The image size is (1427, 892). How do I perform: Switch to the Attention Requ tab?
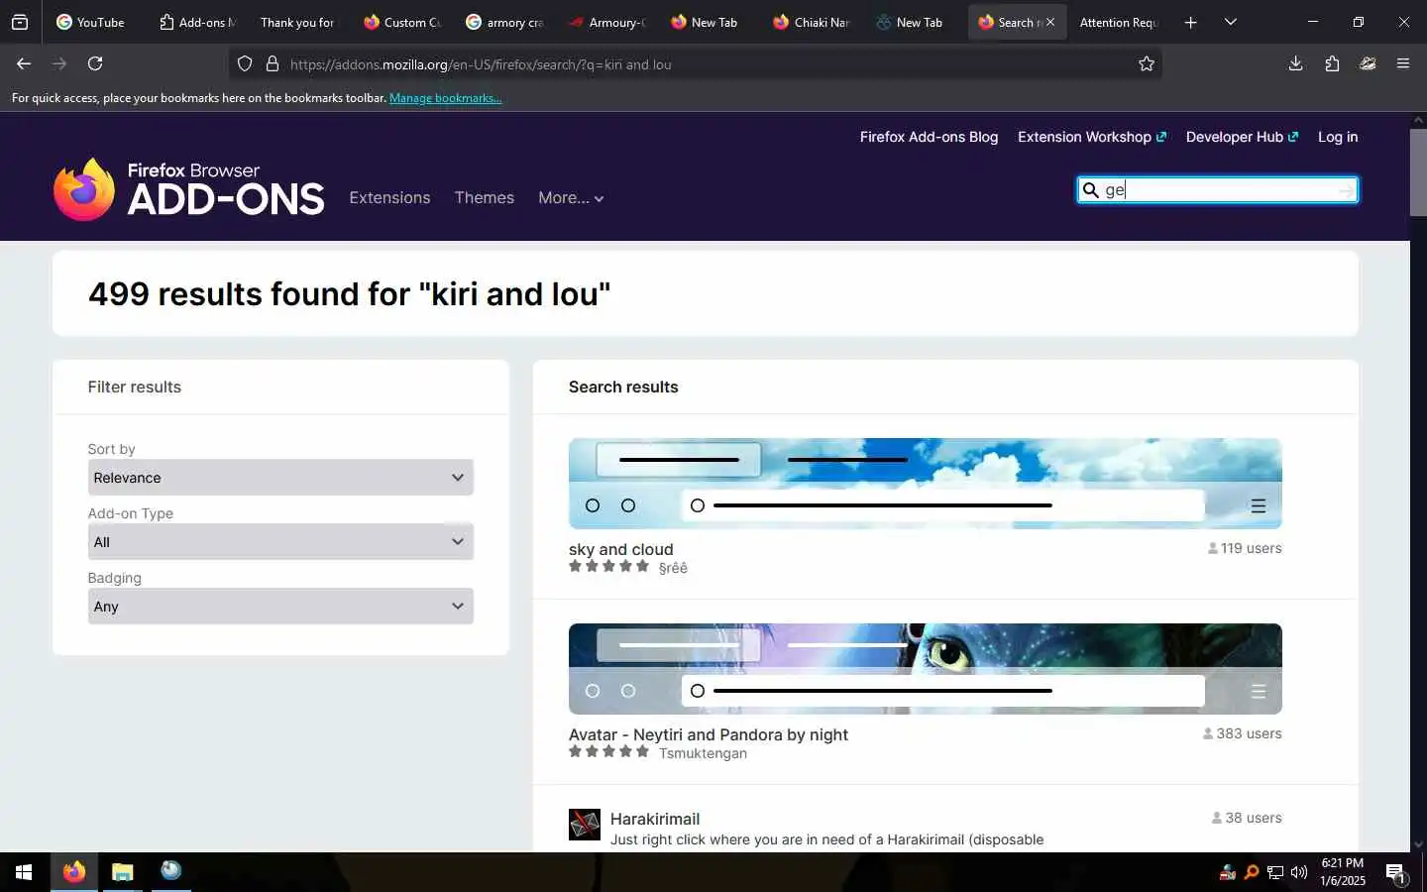pyautogui.click(x=1119, y=22)
